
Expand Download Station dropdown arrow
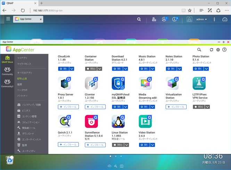coord(126,69)
